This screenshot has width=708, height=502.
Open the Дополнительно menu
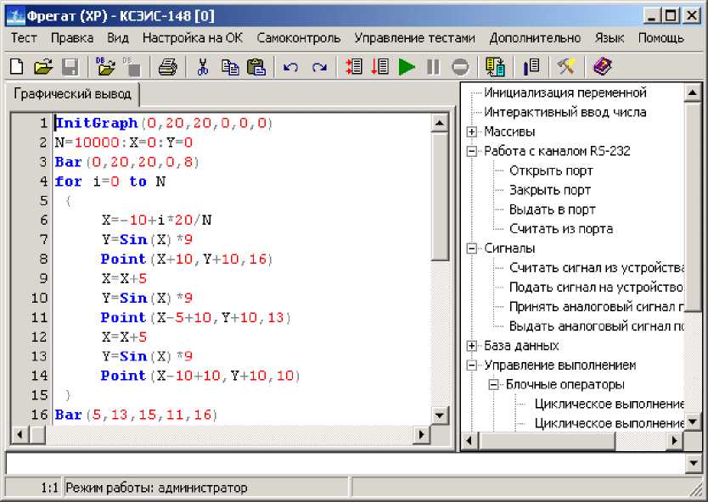click(x=535, y=38)
